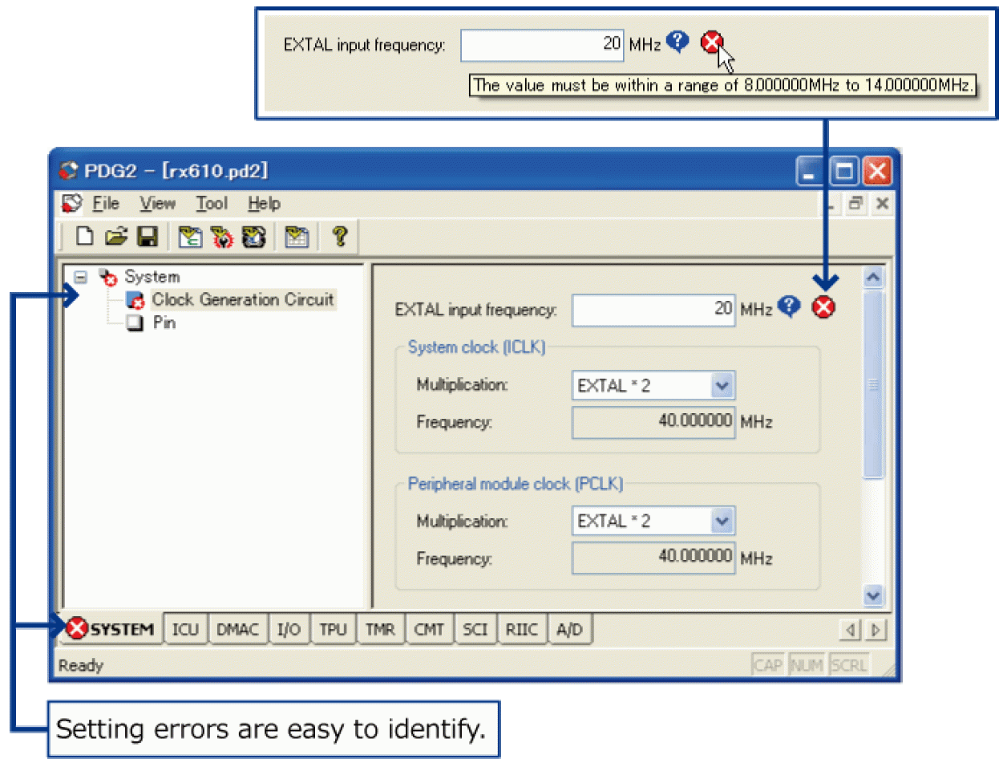Click the settings check toolbar icon
The height and width of the screenshot is (763, 1007).
[x=222, y=237]
